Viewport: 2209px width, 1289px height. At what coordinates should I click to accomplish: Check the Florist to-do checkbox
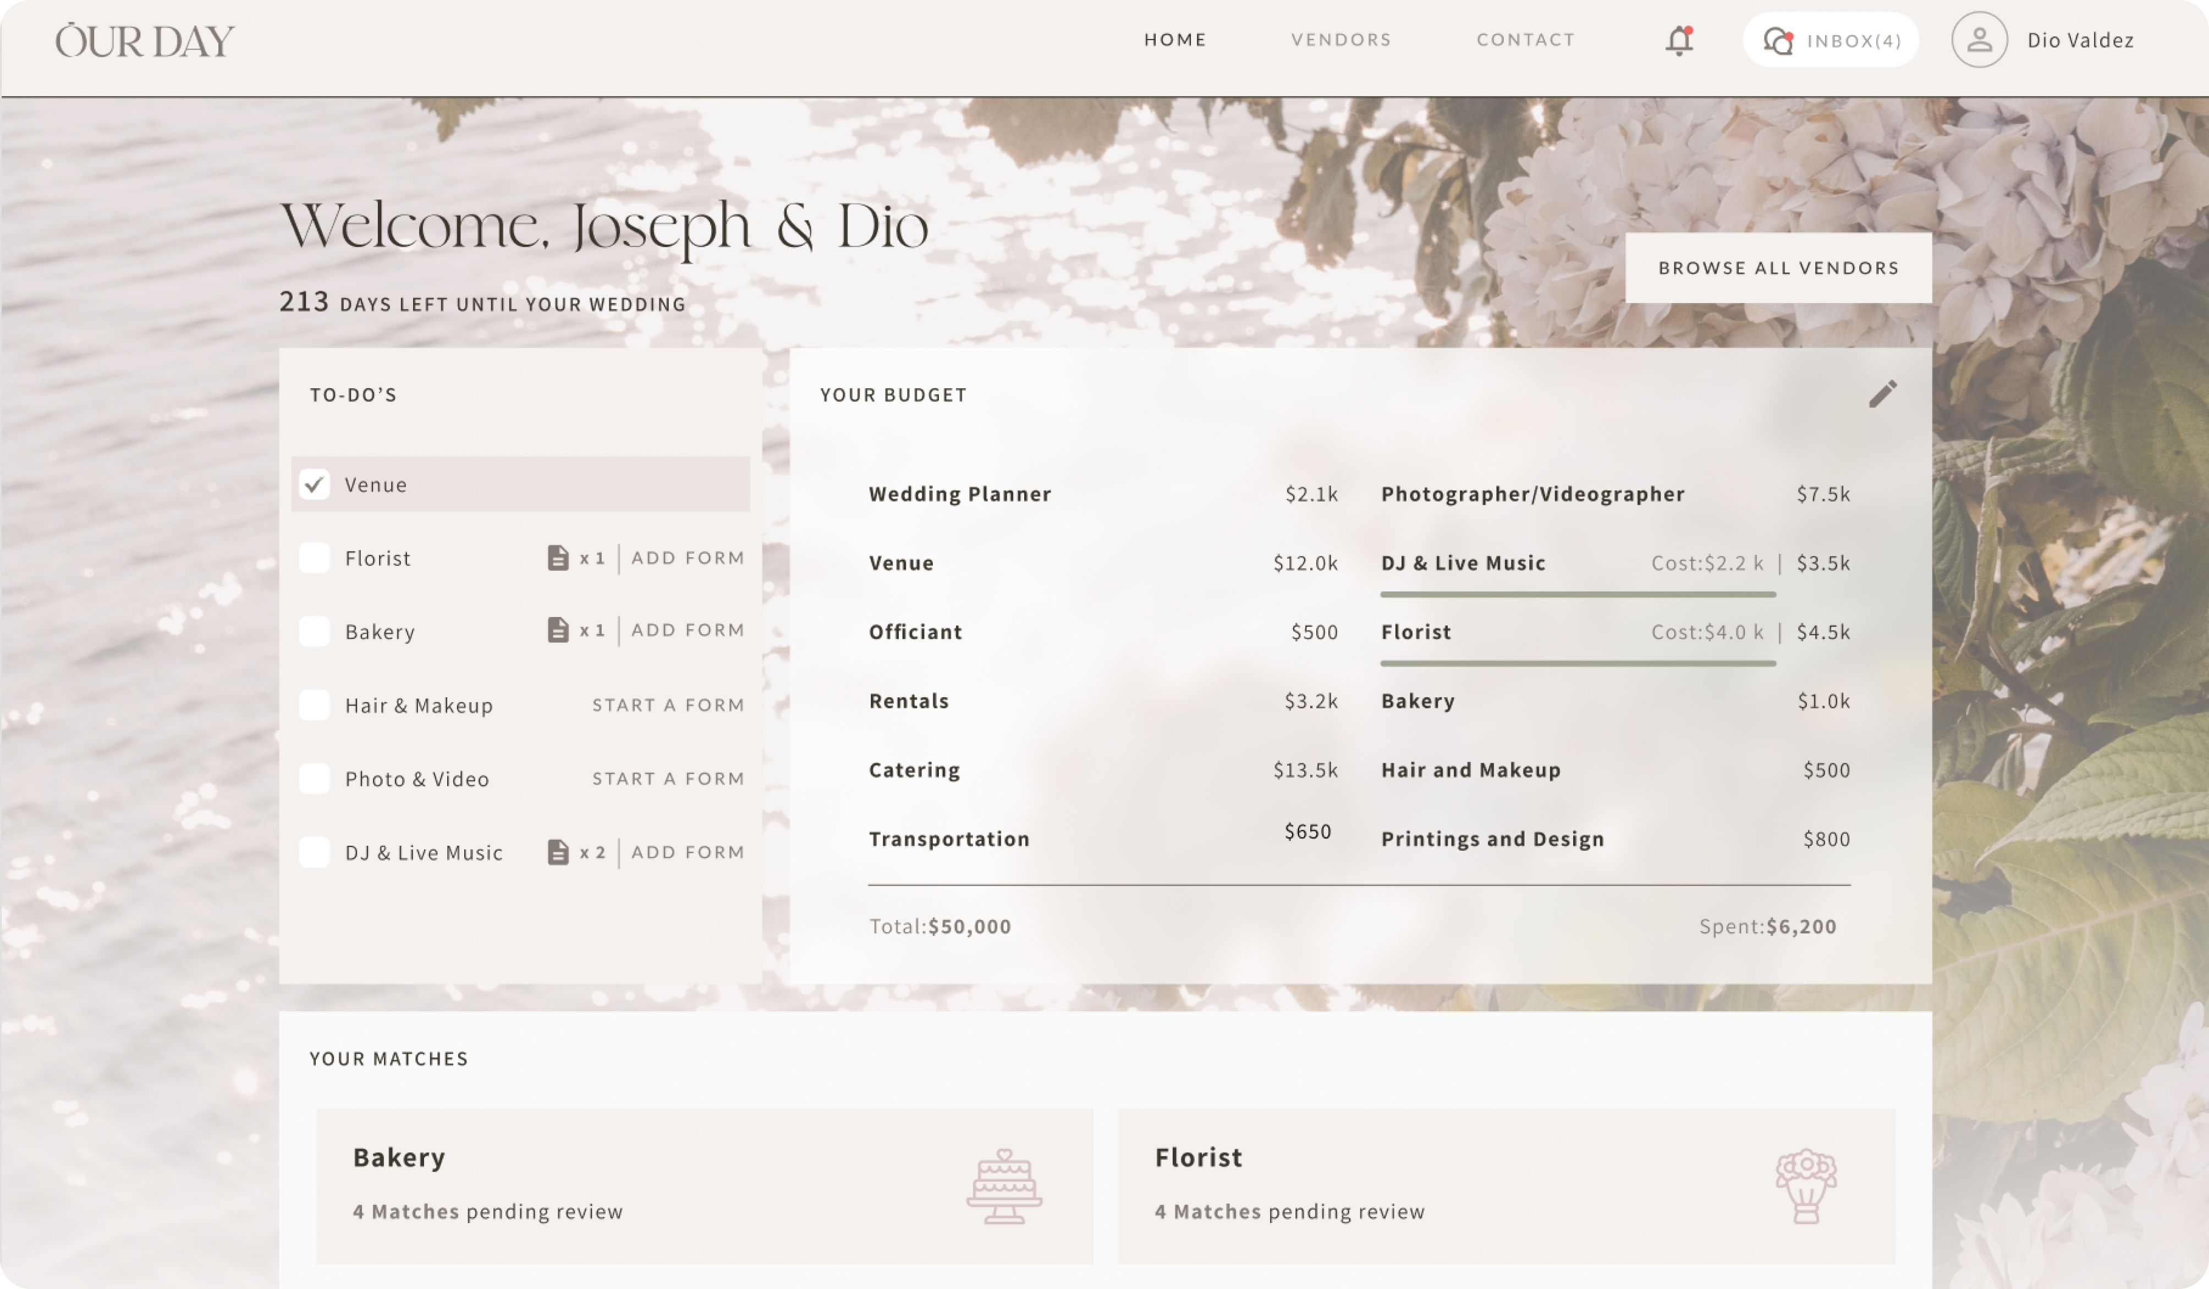(x=315, y=558)
